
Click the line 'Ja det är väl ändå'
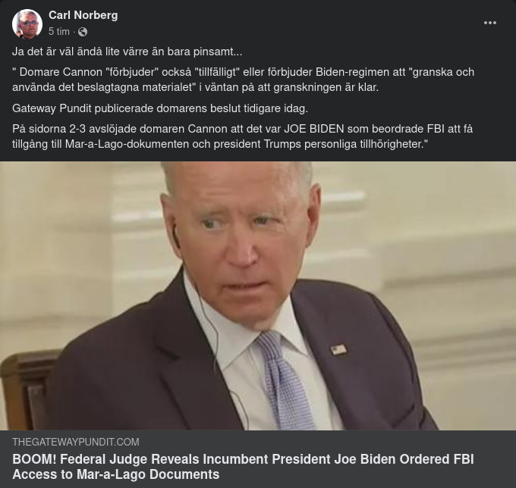pyautogui.click(x=127, y=52)
